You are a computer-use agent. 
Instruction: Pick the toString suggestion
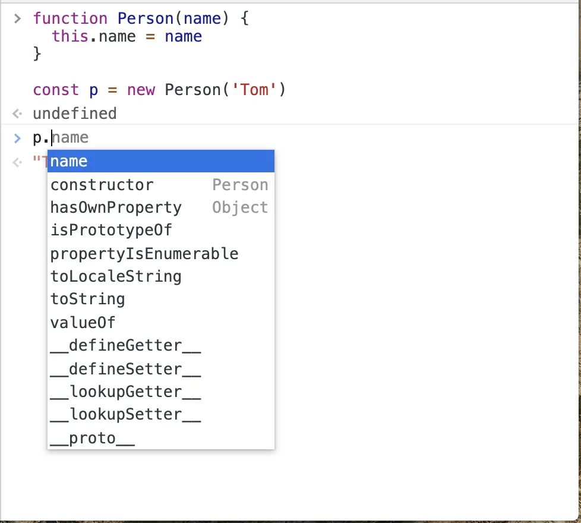pyautogui.click(x=161, y=299)
